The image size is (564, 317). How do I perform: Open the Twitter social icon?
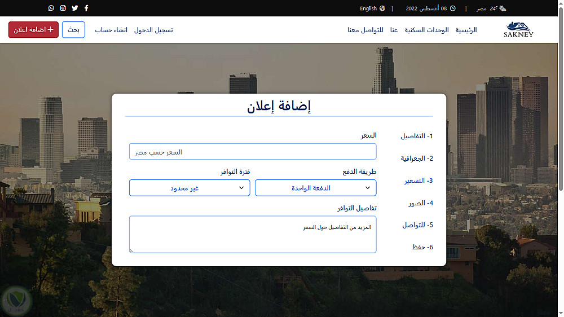point(75,8)
